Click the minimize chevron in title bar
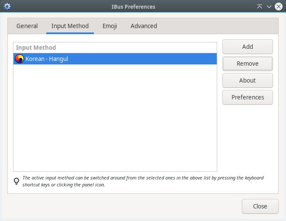Image resolution: width=286 pixels, height=221 pixels. pyautogui.click(x=269, y=7)
